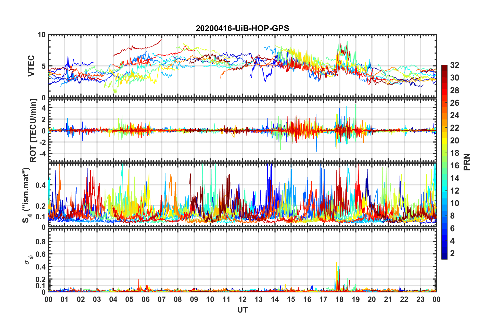485x324 pixels.
Task: Click the "6" label on the PRN colorbar
Action: tap(452, 228)
